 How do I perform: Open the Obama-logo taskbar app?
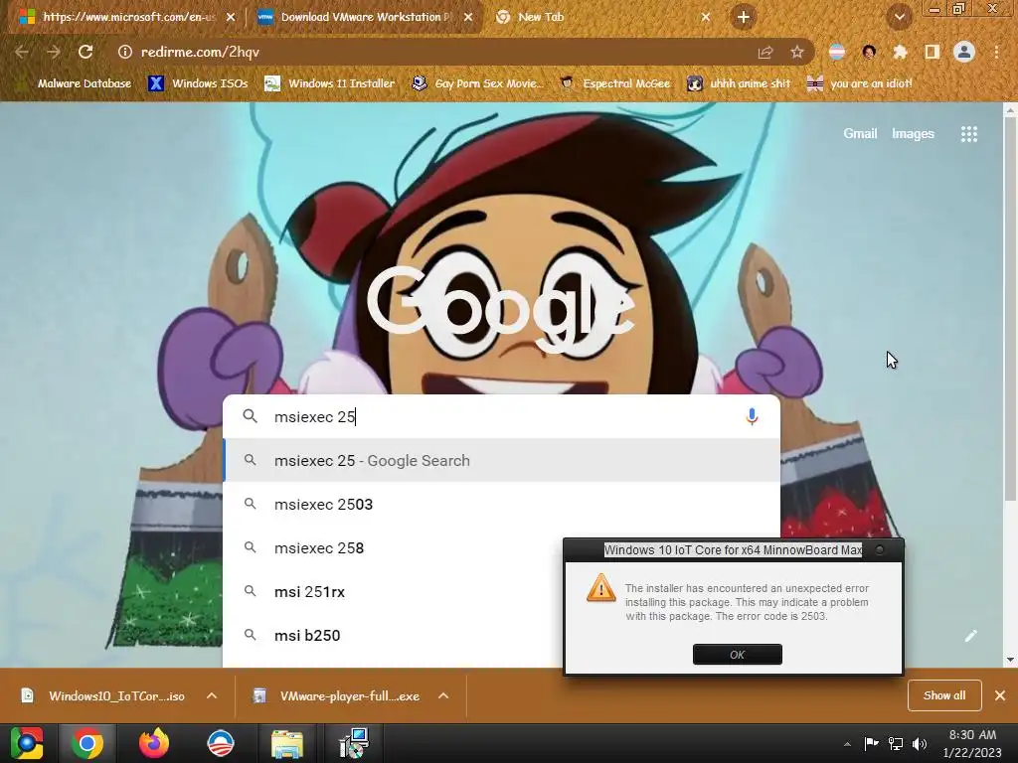click(220, 743)
